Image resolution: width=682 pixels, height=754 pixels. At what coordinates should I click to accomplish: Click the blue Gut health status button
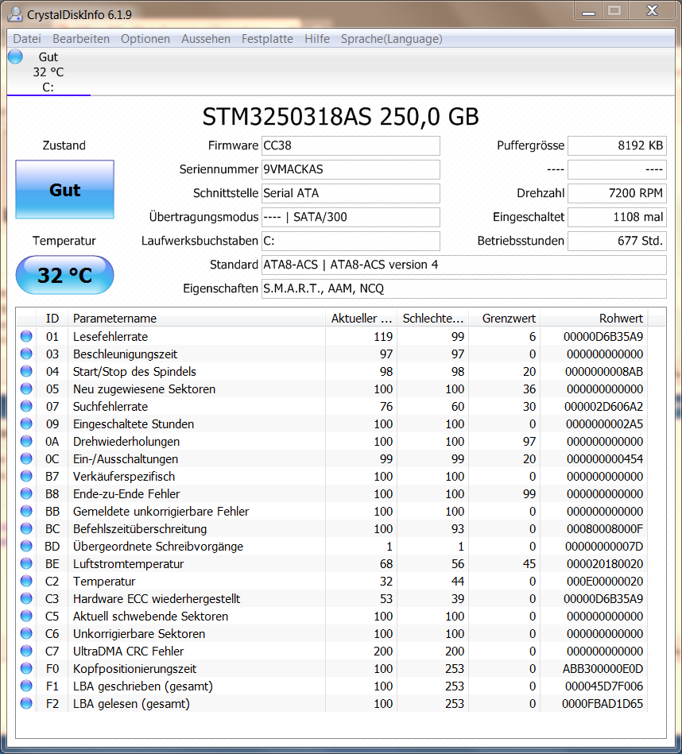(64, 189)
